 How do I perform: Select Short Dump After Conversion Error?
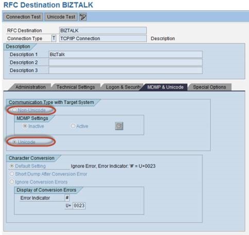pyautogui.click(x=12, y=174)
